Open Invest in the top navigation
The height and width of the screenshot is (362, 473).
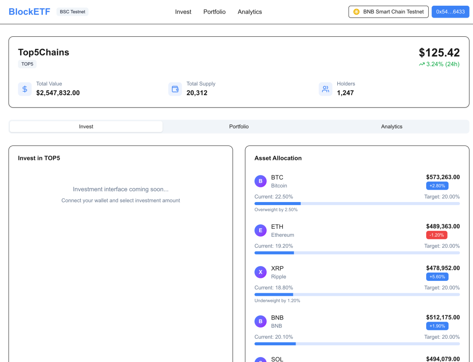click(x=183, y=12)
